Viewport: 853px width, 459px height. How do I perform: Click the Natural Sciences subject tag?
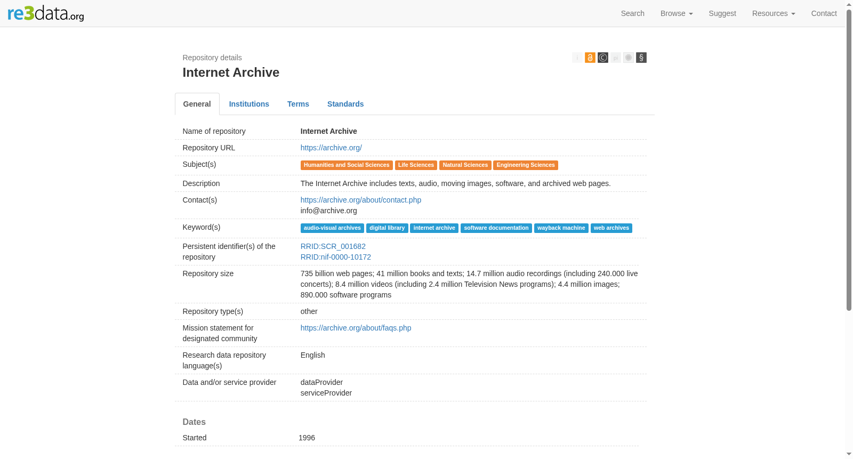tap(465, 165)
